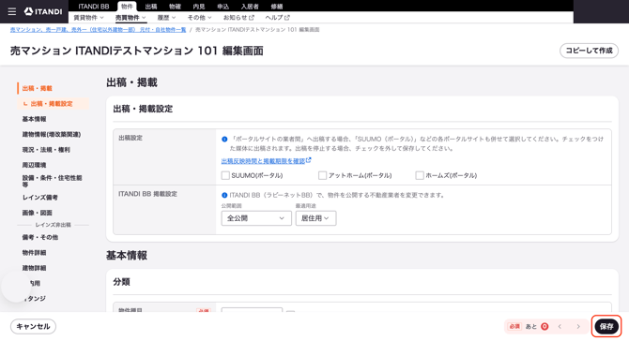The image size is (629, 341).
Task: Open the 居住用 usage dropdown
Action: 315,218
